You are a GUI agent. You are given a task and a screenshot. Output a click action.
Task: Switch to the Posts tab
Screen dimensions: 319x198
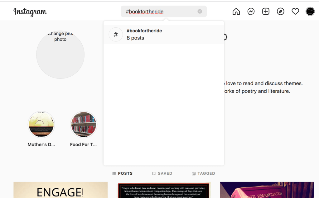(123, 173)
